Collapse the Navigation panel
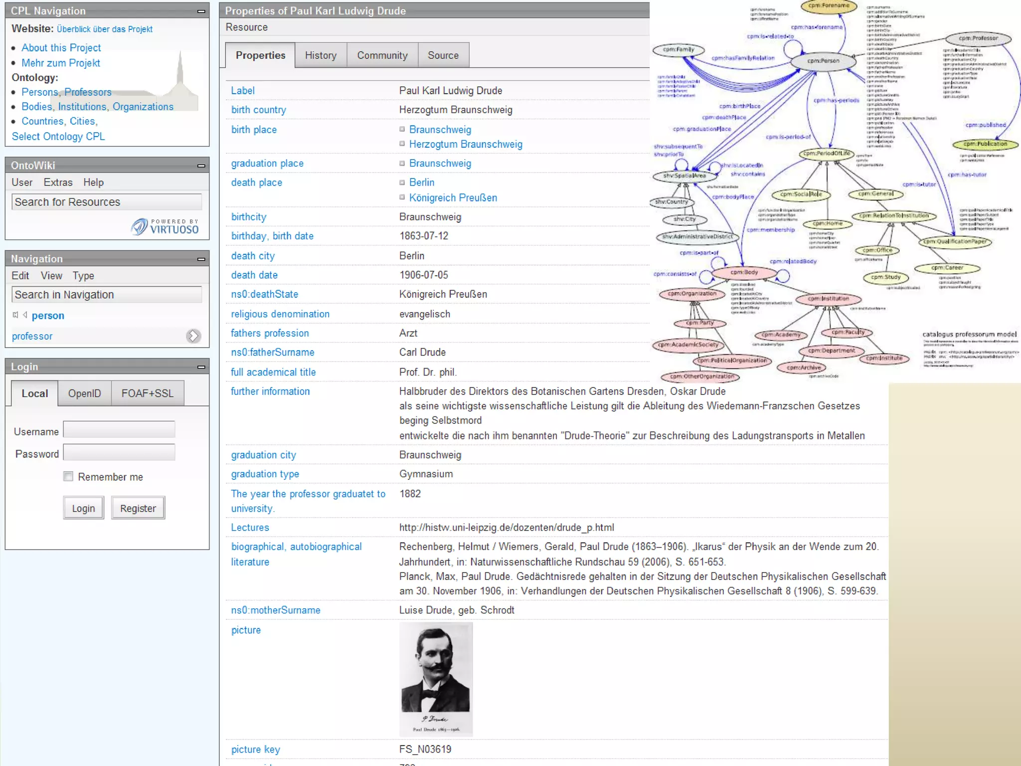 coord(201,259)
